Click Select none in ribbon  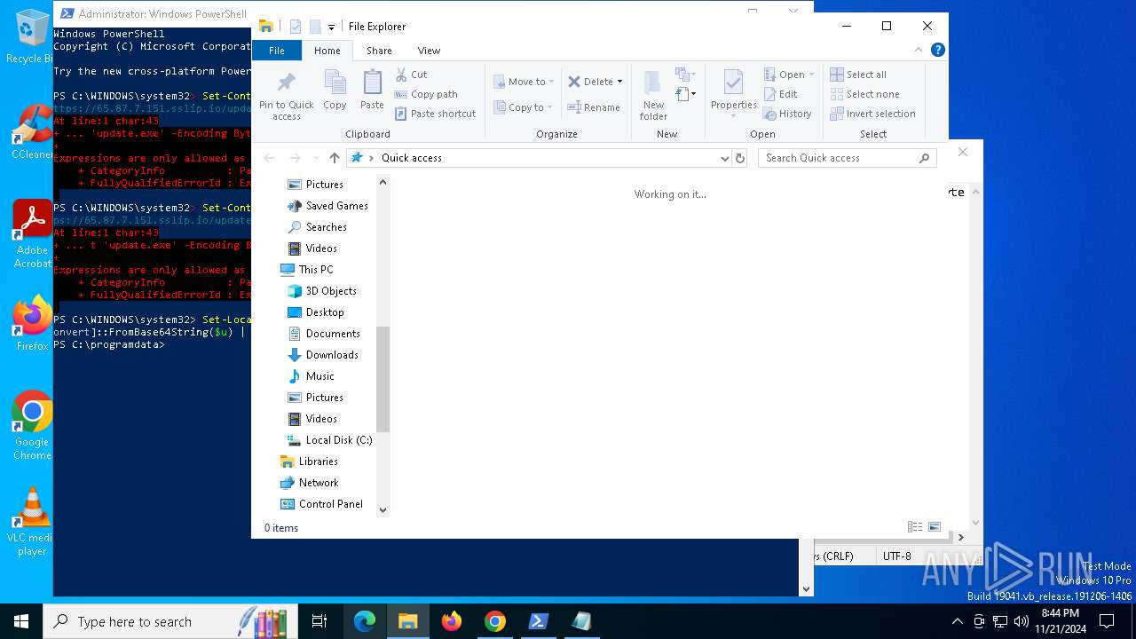click(864, 94)
